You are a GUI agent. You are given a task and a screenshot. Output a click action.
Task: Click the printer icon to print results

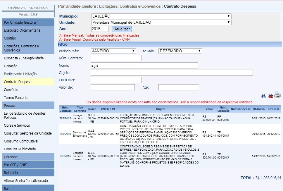point(277,95)
